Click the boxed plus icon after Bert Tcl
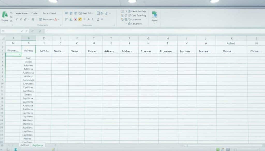Viewport: 265px width, 151px height. [98, 13]
